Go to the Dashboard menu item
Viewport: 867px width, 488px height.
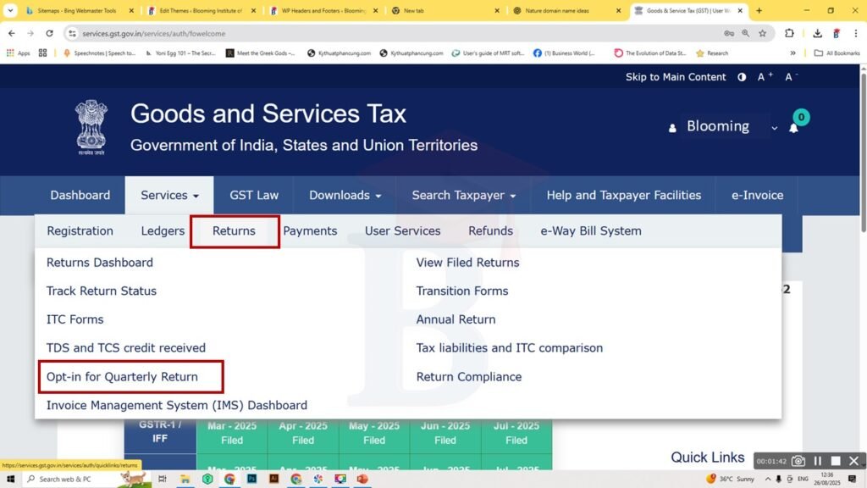80,196
